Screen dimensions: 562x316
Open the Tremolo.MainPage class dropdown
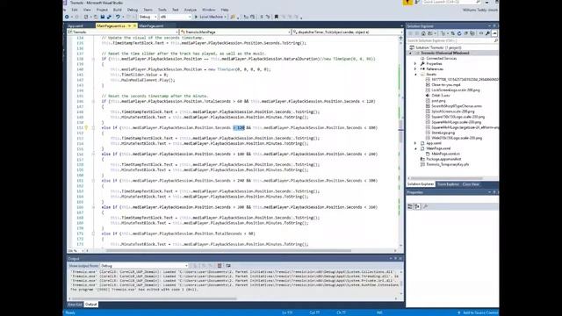pyautogui.click(x=235, y=32)
